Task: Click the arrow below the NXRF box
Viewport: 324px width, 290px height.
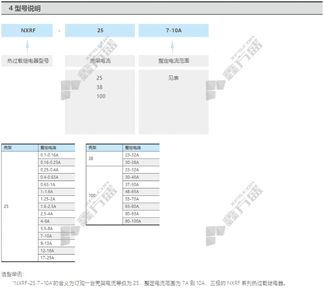Action: [x=27, y=46]
